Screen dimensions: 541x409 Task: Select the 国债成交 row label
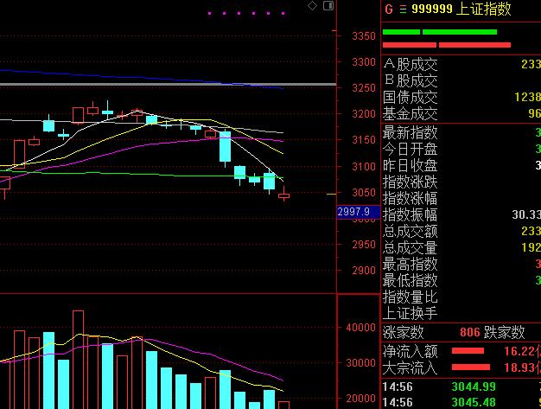pyautogui.click(x=411, y=98)
